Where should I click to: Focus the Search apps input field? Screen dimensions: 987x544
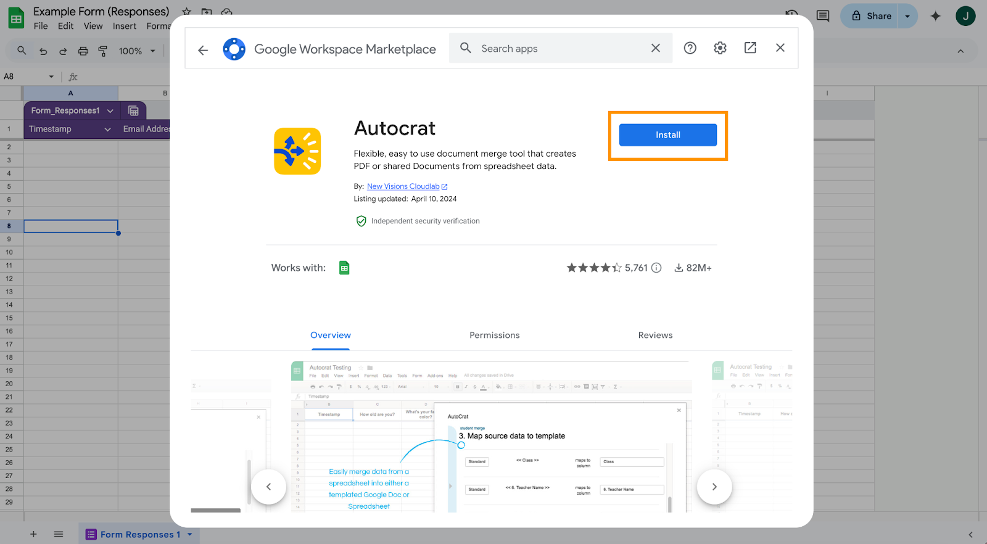(x=560, y=48)
